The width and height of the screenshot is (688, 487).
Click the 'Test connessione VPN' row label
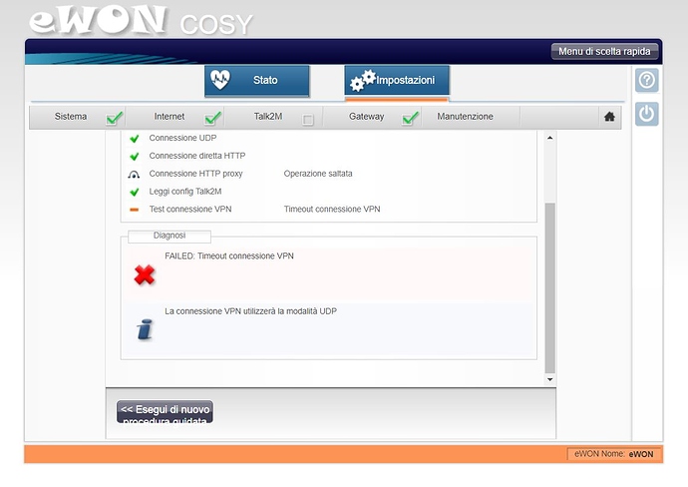pyautogui.click(x=190, y=209)
